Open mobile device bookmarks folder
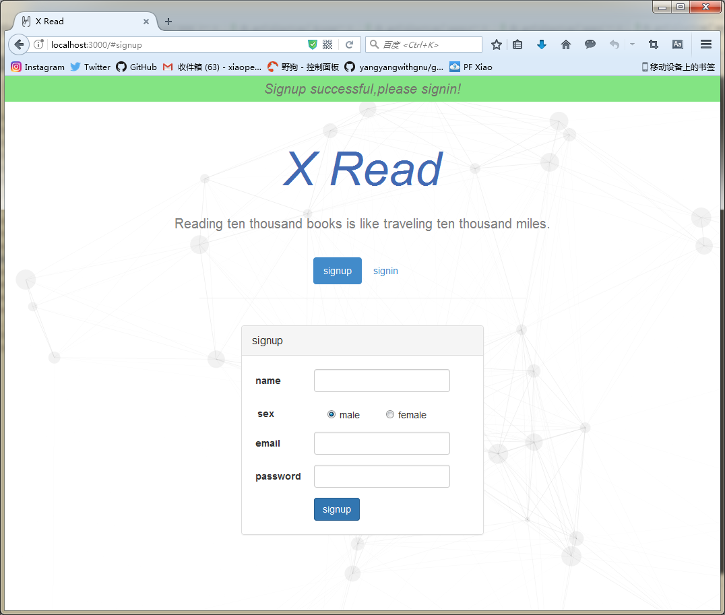This screenshot has height=615, width=725. [679, 67]
